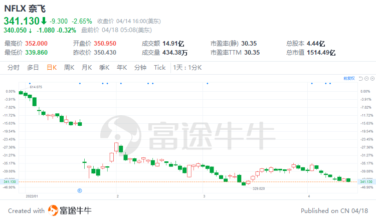Click the 成交量 value 434.38万
This screenshot has width=376, height=221.
click(x=175, y=53)
